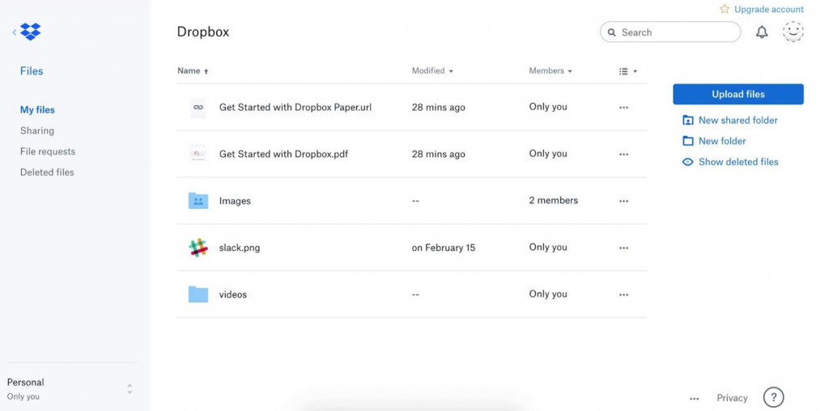Image resolution: width=829 pixels, height=411 pixels.
Task: Click the slack.png logo thumbnail
Action: point(198,248)
